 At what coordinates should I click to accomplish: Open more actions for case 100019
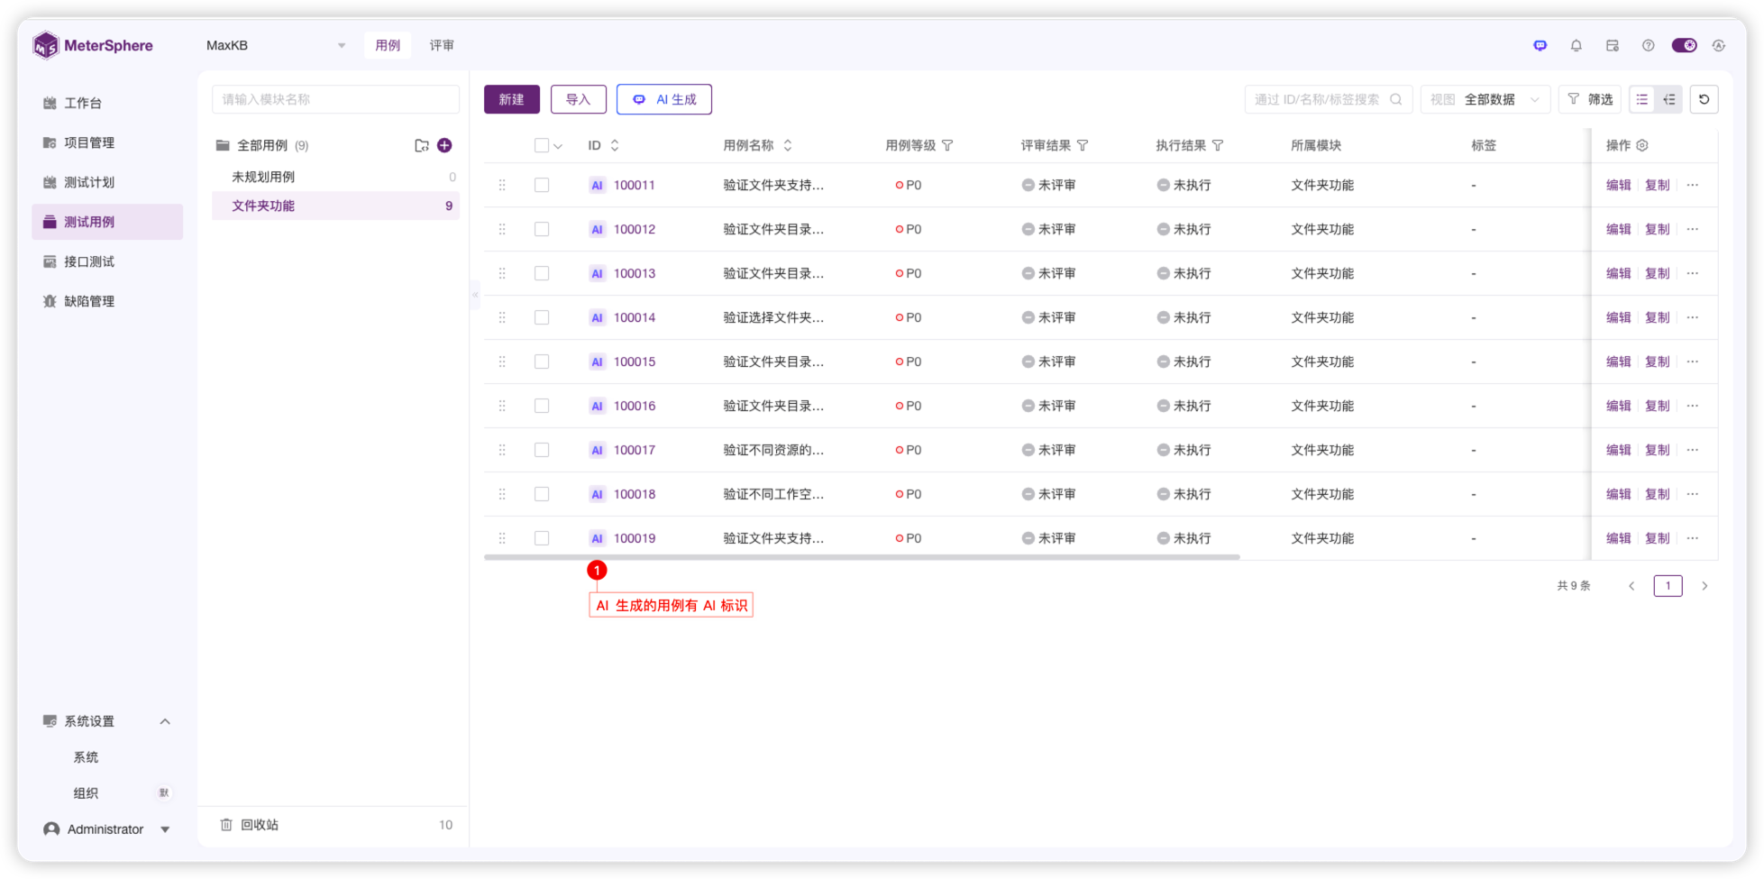tap(1693, 538)
